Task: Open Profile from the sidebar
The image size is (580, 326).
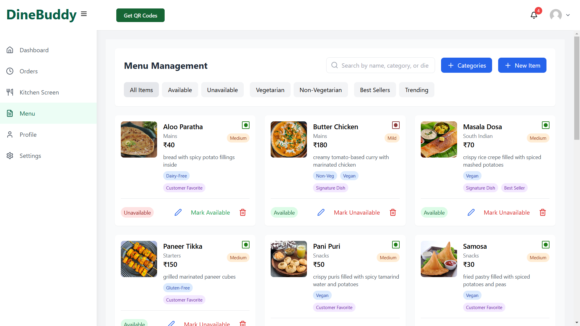Action: 48,134
